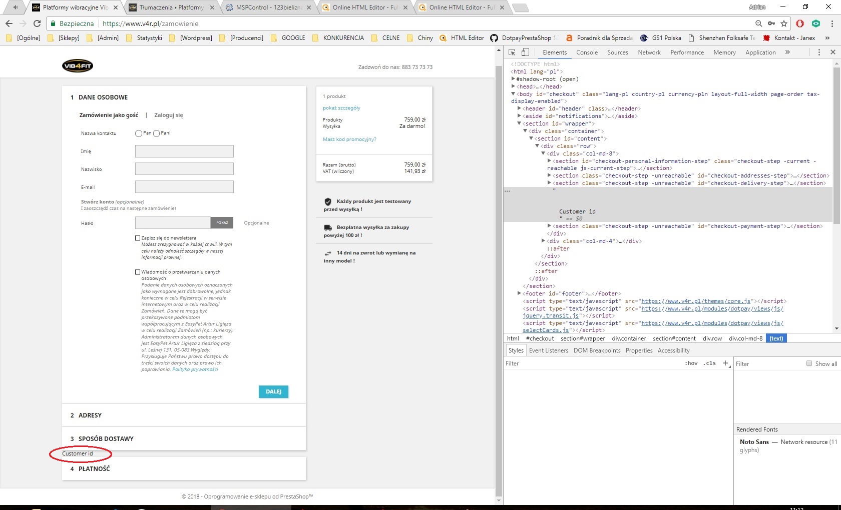The width and height of the screenshot is (841, 510).
Task: Expand the checkout-payment-step section node
Action: tap(550, 226)
